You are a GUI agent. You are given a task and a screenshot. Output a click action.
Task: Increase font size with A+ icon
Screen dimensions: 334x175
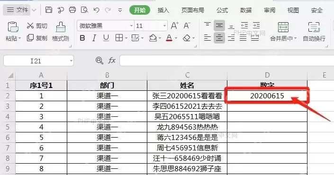pyautogui.click(x=175, y=26)
